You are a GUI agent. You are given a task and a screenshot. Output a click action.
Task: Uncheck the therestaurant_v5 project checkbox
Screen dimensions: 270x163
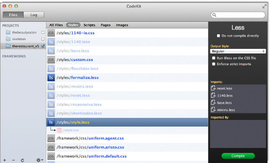tap(43, 46)
